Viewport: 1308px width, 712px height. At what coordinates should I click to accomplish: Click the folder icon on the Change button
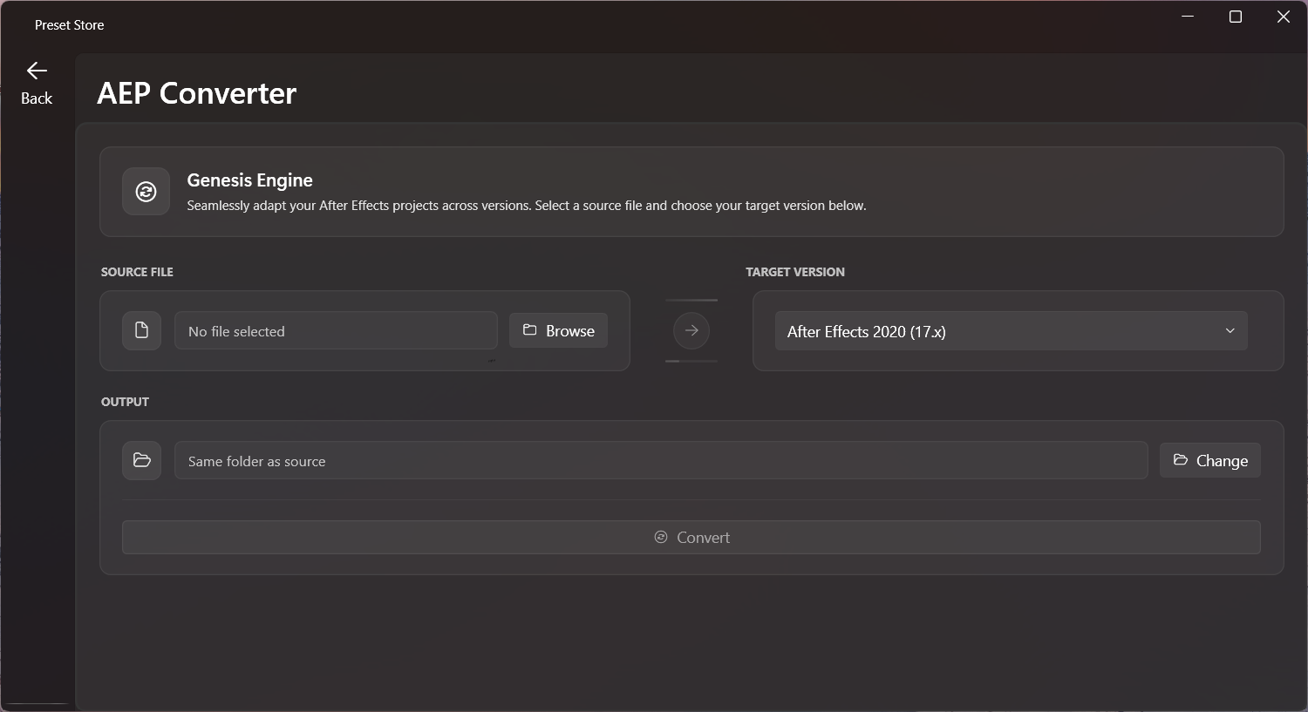pyautogui.click(x=1181, y=460)
